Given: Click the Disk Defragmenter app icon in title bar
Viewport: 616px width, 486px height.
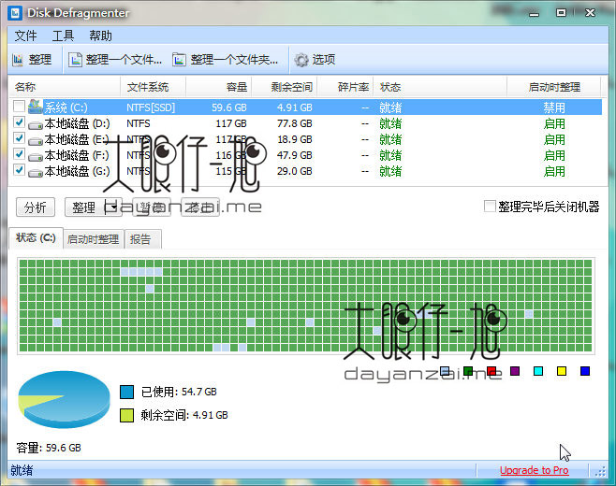Looking at the screenshot, I should point(15,12).
